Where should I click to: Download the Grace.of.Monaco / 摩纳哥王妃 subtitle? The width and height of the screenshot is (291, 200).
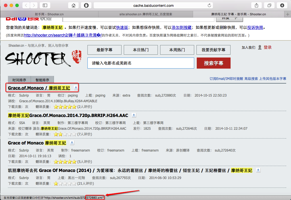pyautogui.click(x=76, y=88)
